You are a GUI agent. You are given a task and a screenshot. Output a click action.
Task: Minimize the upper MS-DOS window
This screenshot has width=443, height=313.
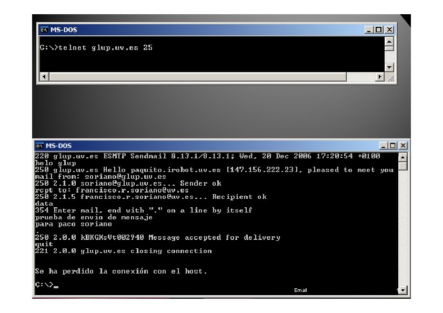[368, 29]
